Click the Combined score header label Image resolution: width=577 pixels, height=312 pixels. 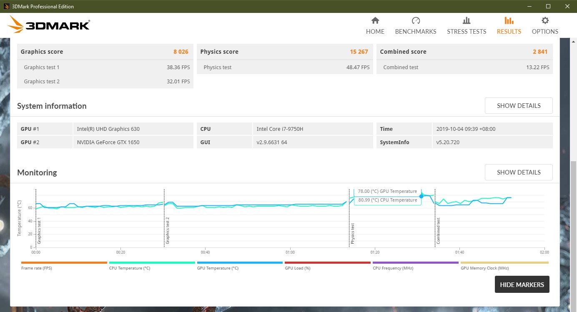pos(403,52)
